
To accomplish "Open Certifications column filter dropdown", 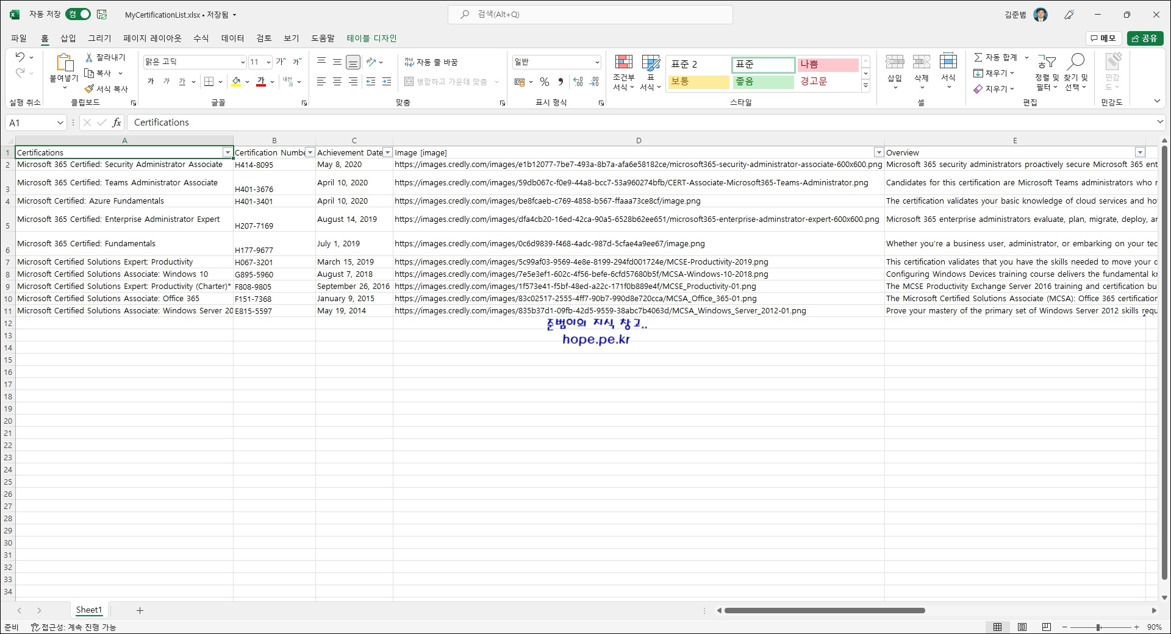I will click(227, 152).
